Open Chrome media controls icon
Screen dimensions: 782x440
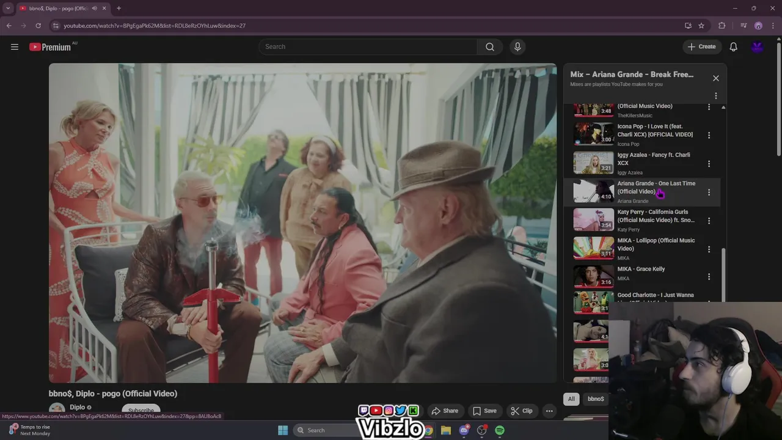tap(744, 26)
